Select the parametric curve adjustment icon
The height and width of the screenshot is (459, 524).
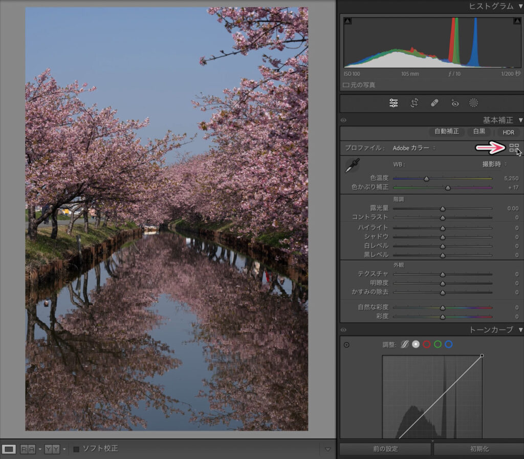pos(404,344)
